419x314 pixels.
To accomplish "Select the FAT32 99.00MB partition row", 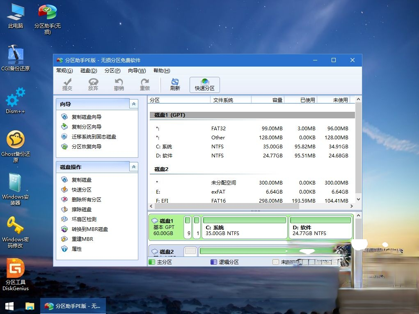I will click(252, 129).
